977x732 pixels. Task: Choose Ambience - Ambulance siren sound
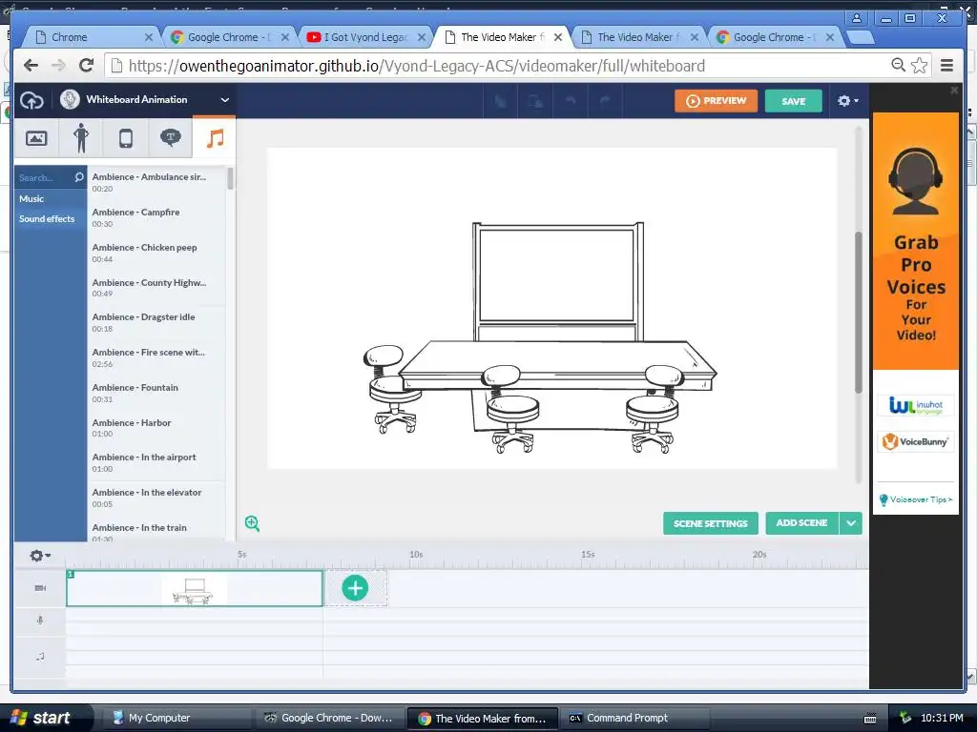(156, 182)
